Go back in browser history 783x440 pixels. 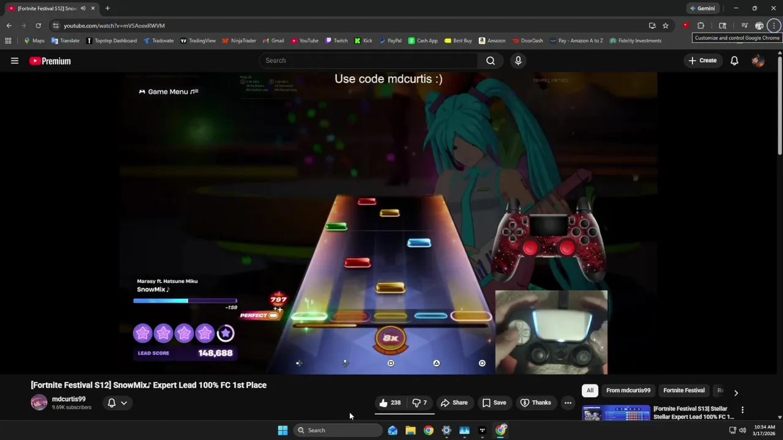coord(9,26)
